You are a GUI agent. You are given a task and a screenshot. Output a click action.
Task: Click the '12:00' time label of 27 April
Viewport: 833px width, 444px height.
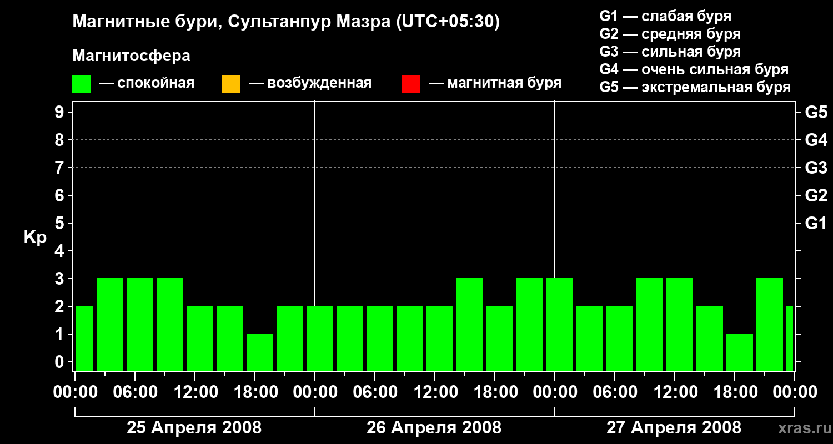[x=675, y=392]
